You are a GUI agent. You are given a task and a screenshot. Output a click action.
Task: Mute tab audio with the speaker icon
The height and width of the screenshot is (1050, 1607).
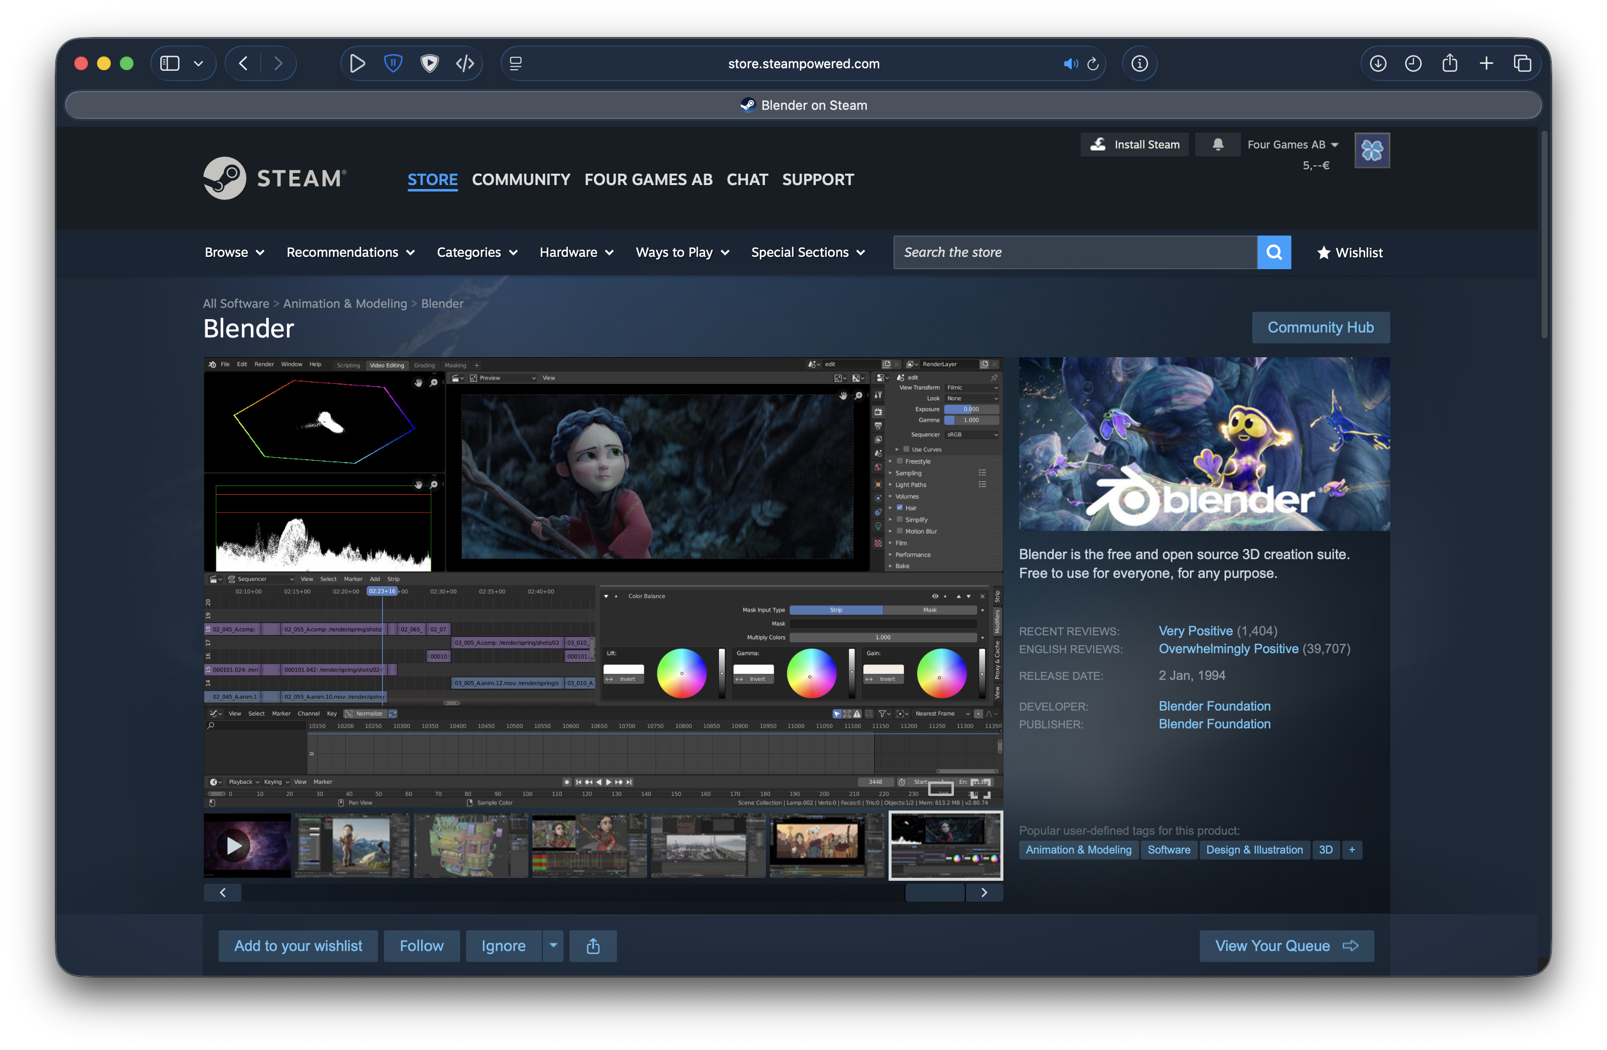tap(1070, 63)
